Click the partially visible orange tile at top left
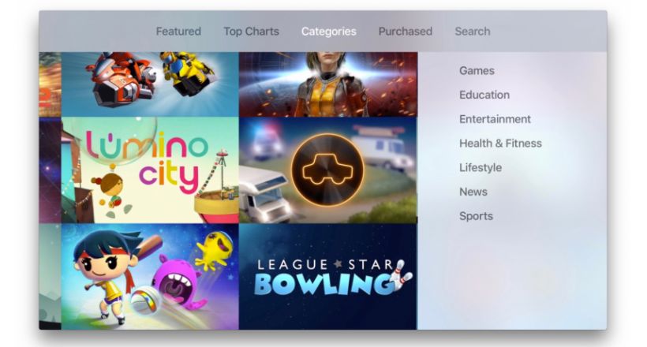 point(50,84)
